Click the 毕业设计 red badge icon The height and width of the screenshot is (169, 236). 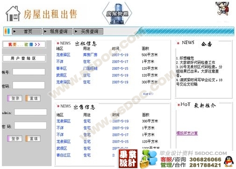pos(128,159)
